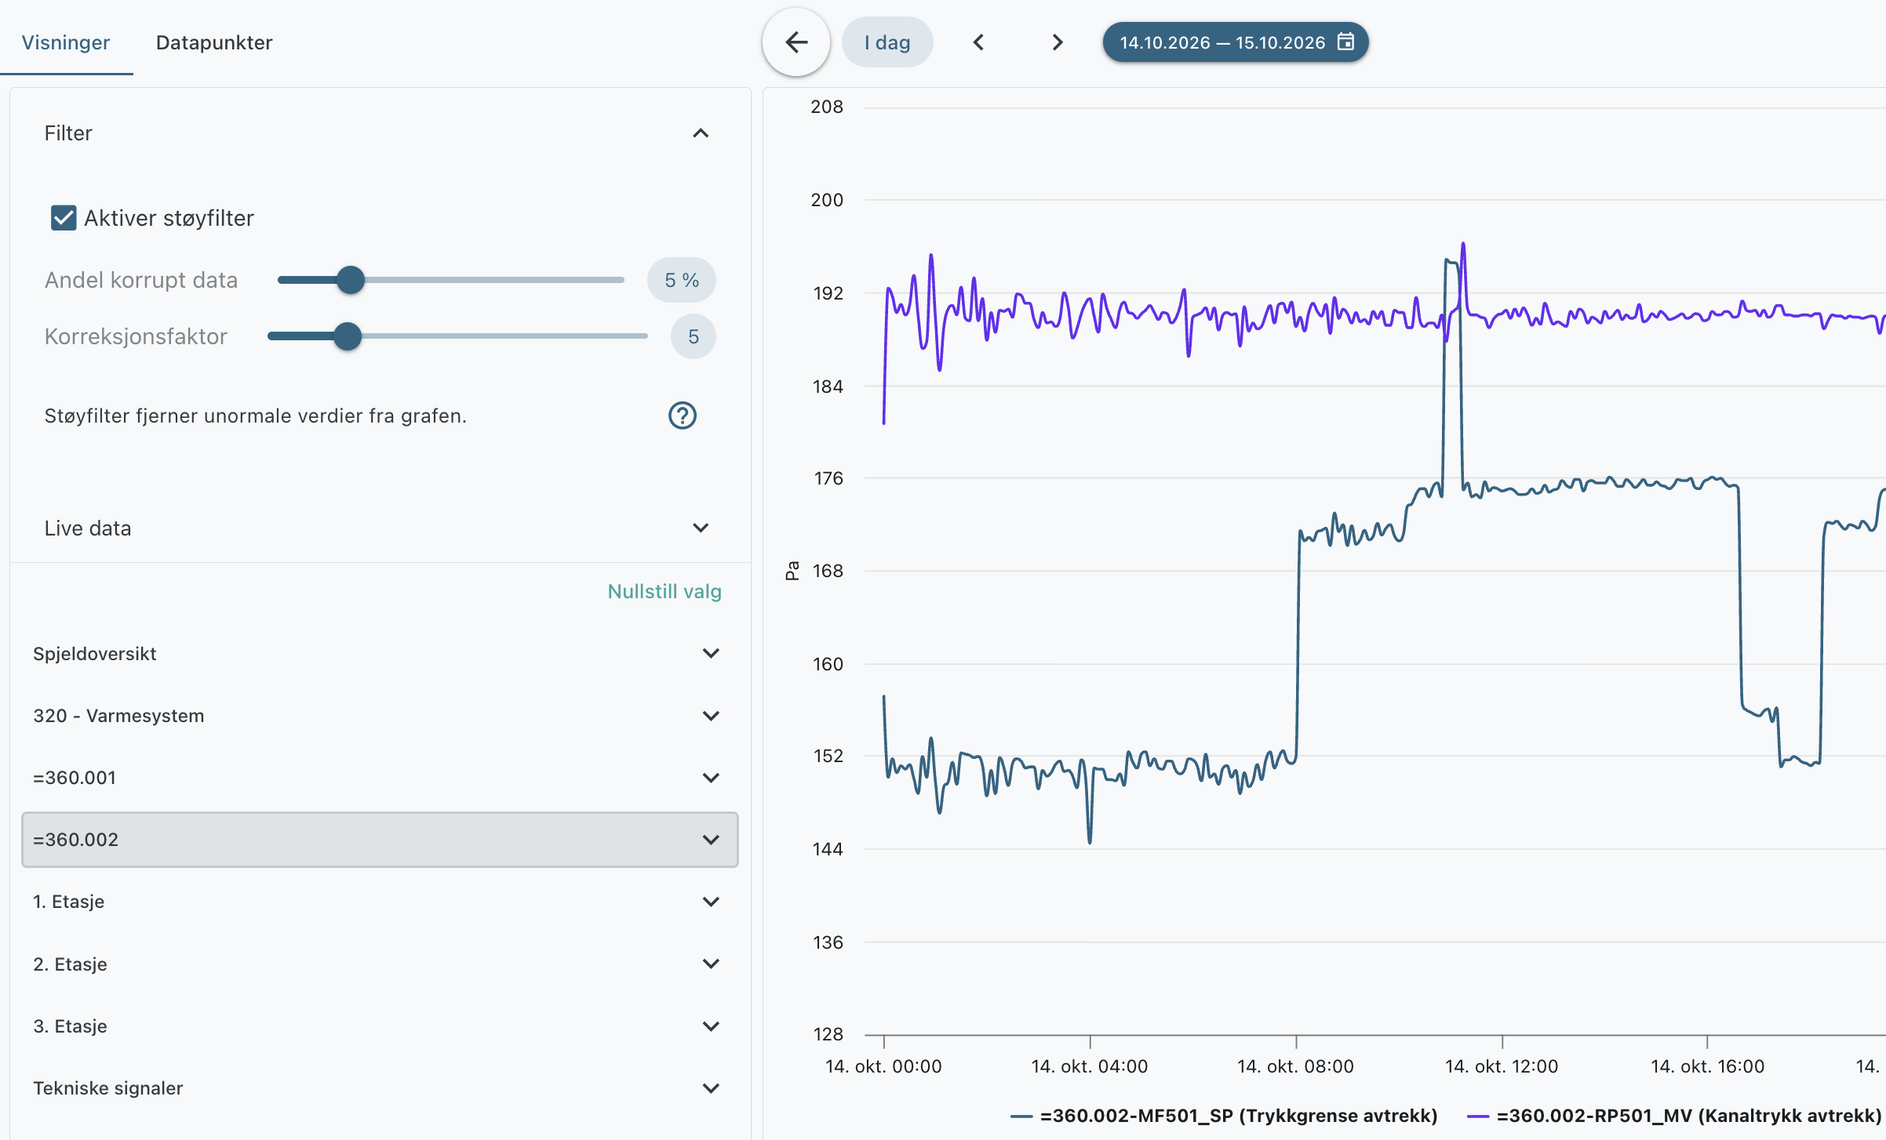
Task: Click the Støyfilter fjerner unormale verdier text
Action: click(255, 416)
